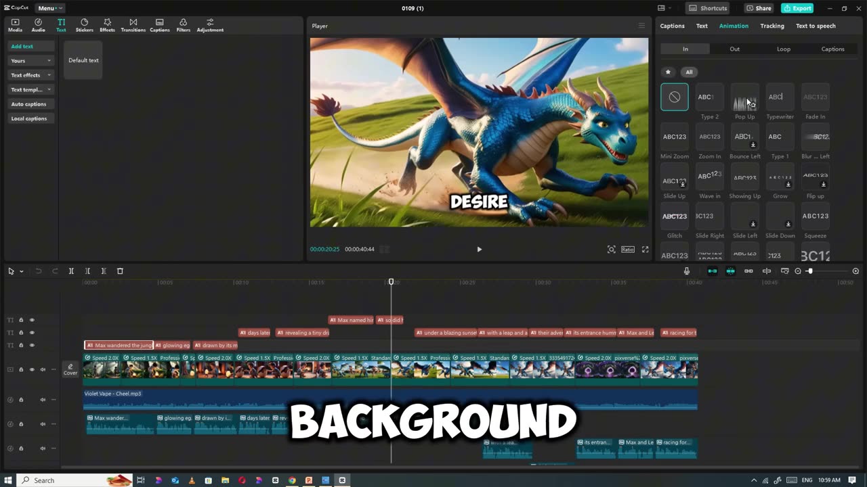This screenshot has width=867, height=487.
Task: Toggle the lock on the main video track
Action: pyautogui.click(x=21, y=369)
